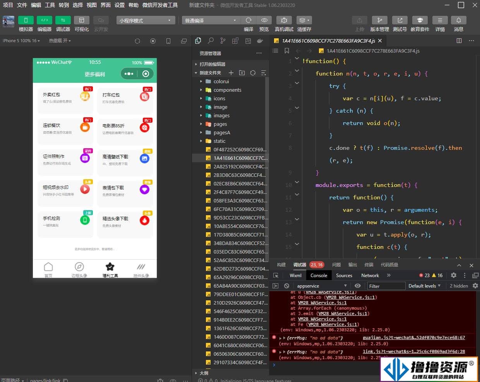Close the editor tab 1A41E661C6098CCF7C278E663FA9C3F4.js

(380, 41)
